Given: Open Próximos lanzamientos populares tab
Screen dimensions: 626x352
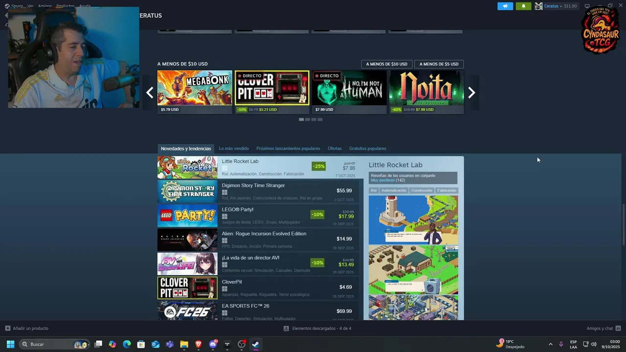Looking at the screenshot, I should (288, 149).
